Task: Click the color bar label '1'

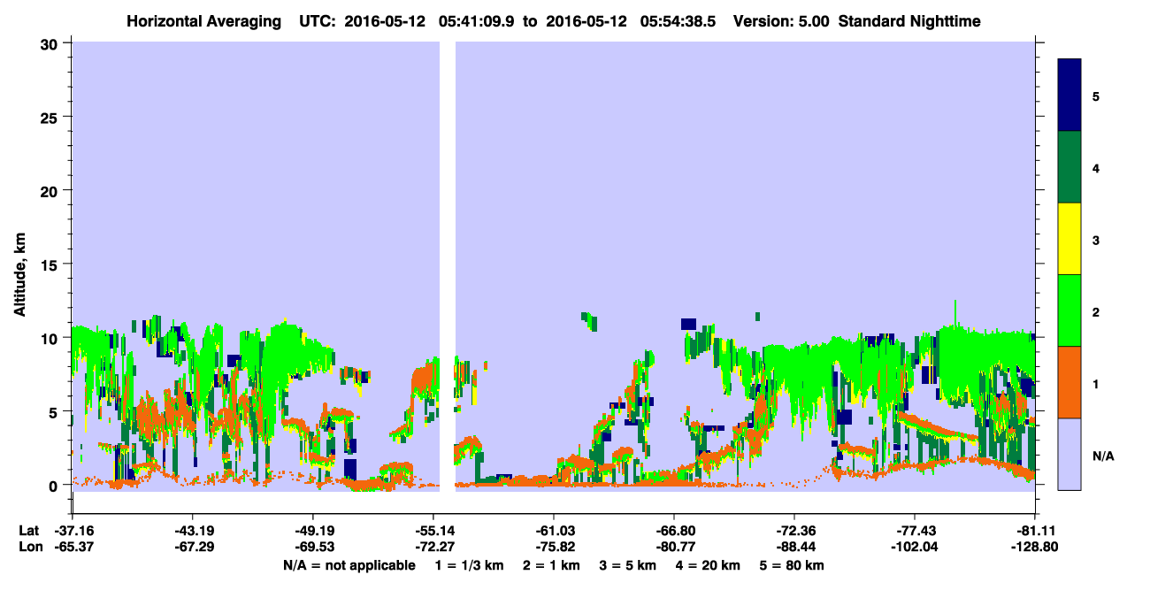Action: 1096,382
